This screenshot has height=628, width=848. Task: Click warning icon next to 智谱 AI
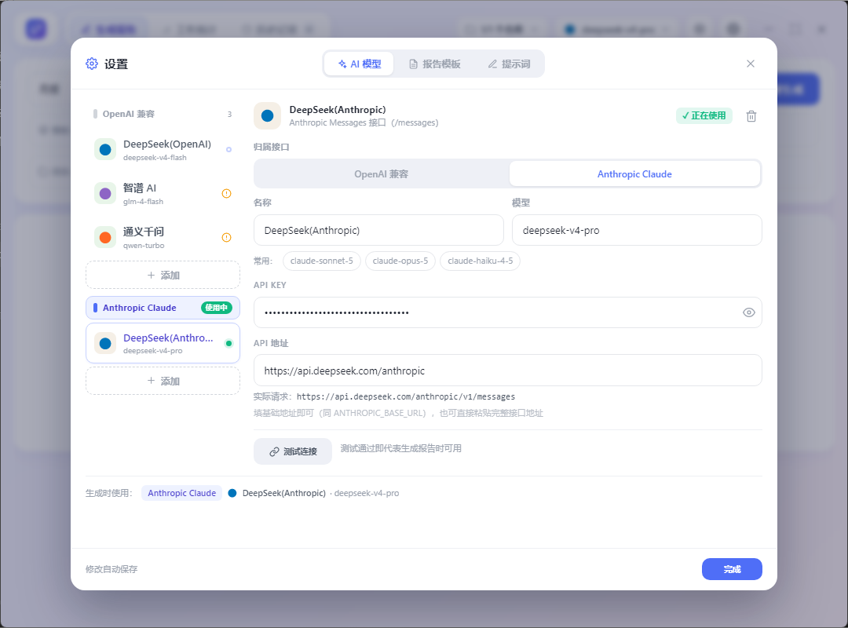(x=227, y=194)
